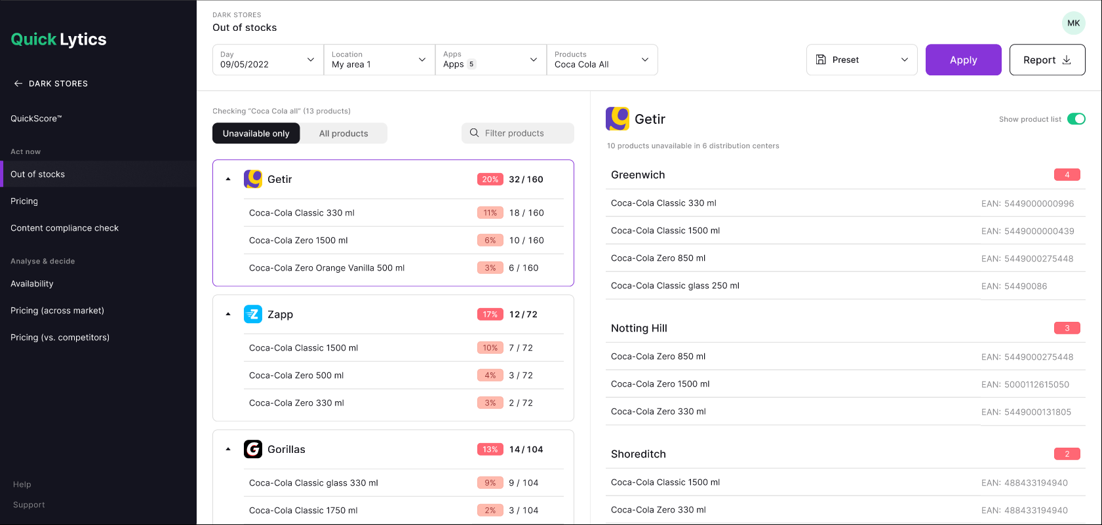This screenshot has height=525, width=1102.
Task: Open the Location dropdown
Action: point(380,60)
